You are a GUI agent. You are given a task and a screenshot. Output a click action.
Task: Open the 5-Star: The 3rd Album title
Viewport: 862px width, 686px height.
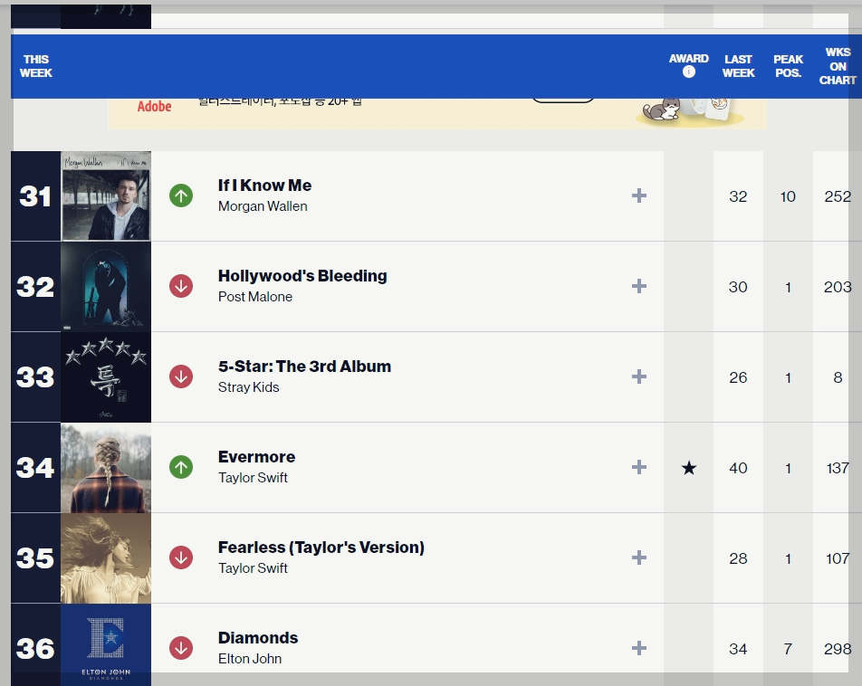(x=304, y=367)
